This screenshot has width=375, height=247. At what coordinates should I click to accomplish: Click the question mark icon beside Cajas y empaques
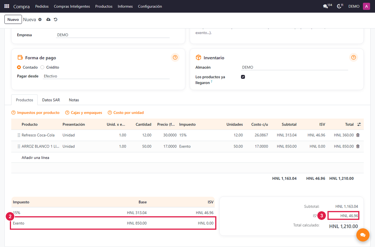click(x=67, y=112)
